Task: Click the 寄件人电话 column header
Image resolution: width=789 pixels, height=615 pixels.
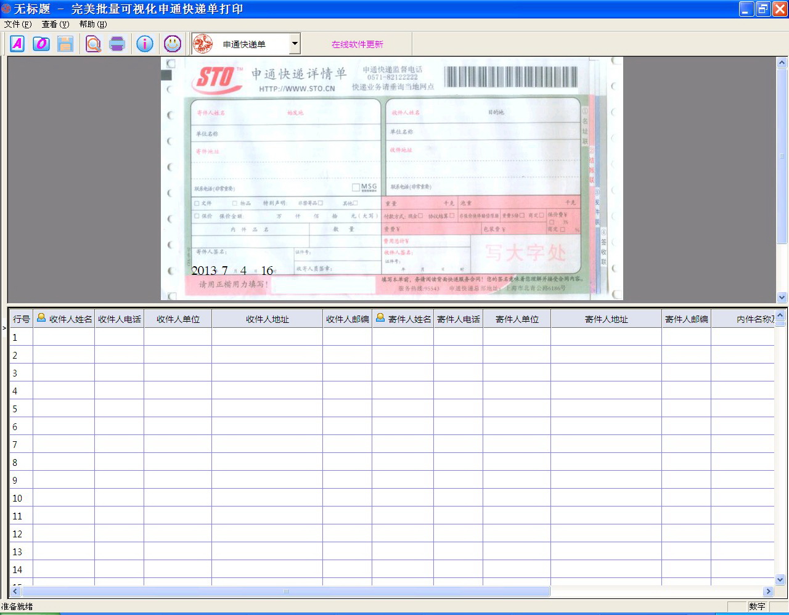Action: point(459,319)
